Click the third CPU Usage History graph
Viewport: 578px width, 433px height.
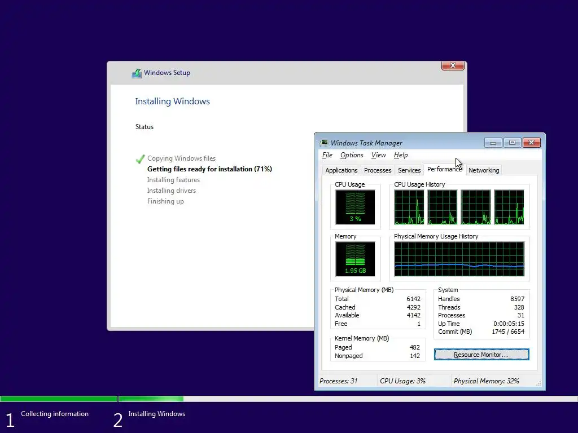click(476, 207)
